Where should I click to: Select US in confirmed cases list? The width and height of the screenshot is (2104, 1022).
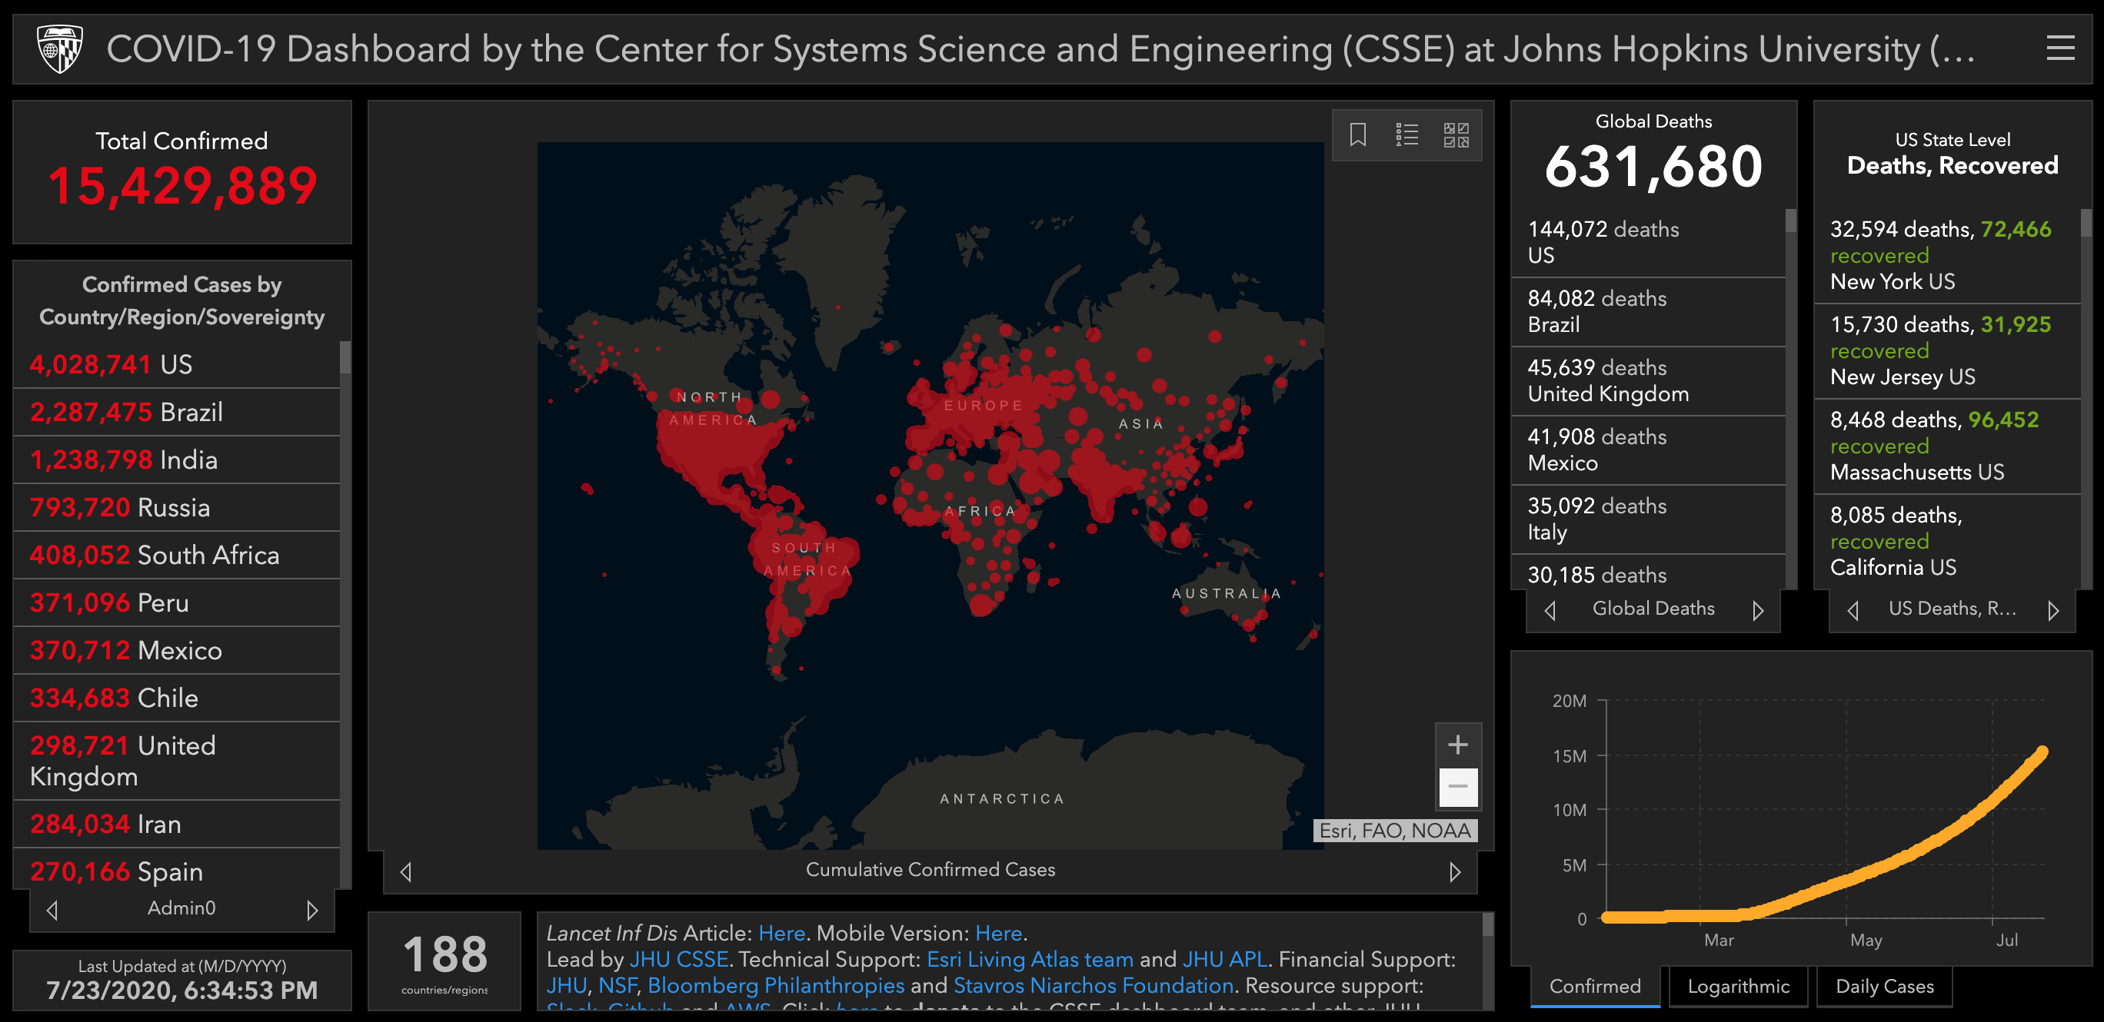tap(176, 364)
